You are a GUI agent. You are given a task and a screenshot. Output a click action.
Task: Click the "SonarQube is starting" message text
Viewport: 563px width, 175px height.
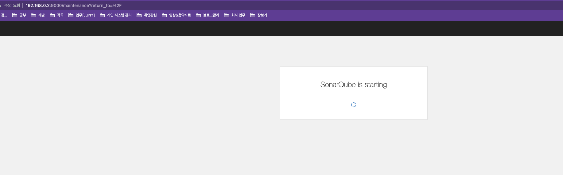(354, 85)
